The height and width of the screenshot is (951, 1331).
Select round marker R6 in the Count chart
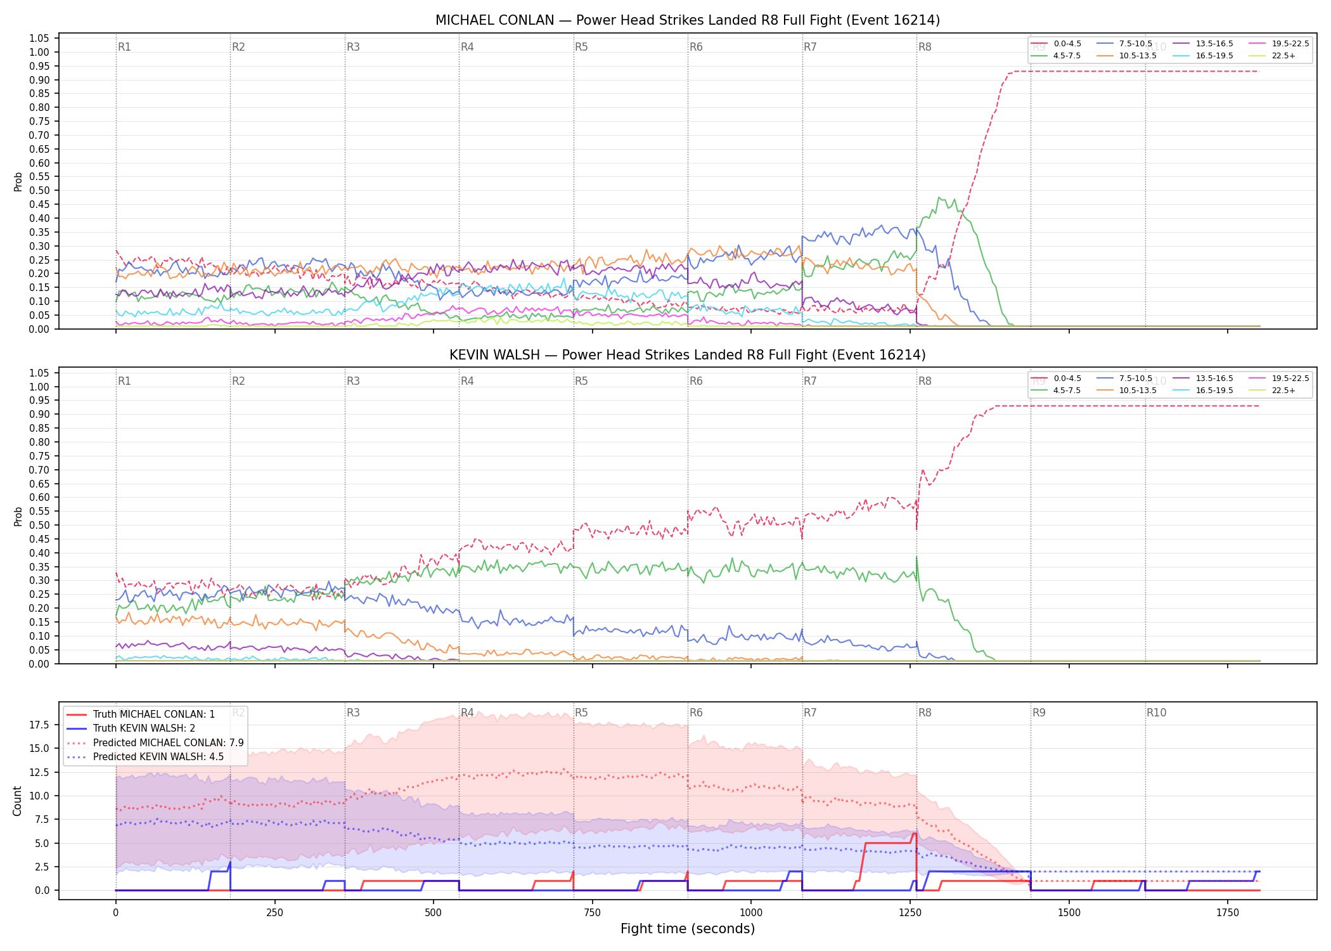tap(696, 713)
